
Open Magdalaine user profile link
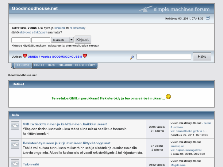[x=178, y=165]
